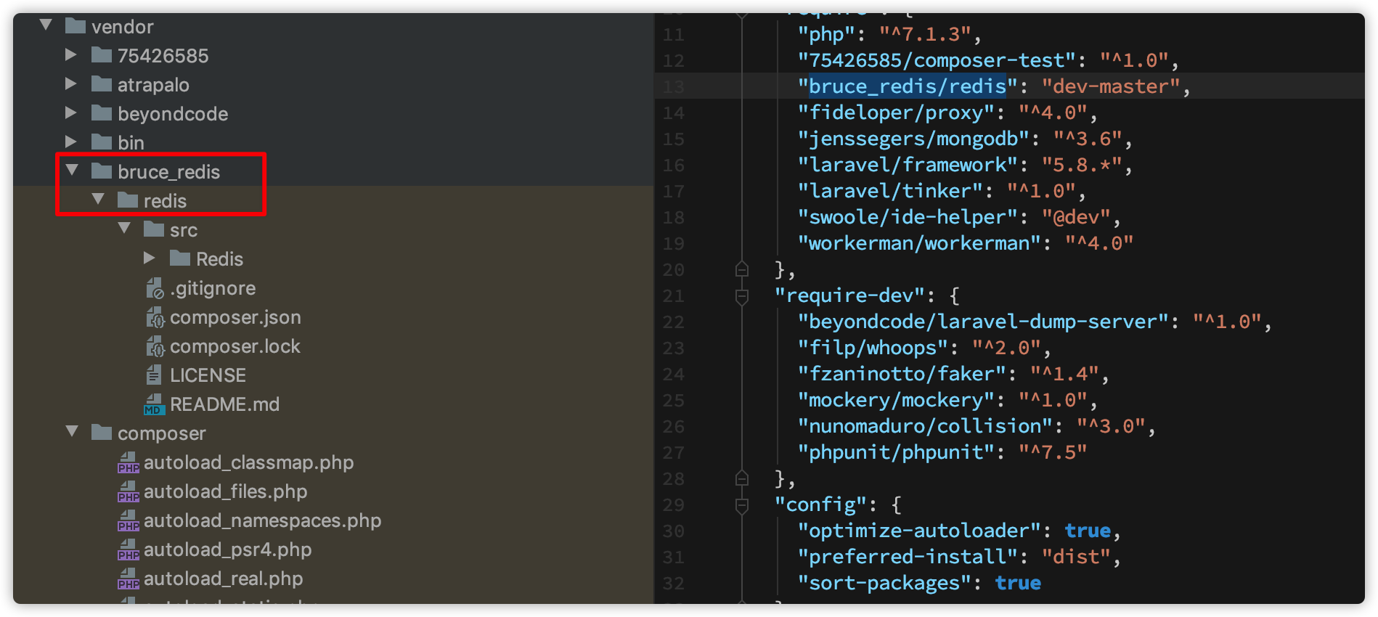Click the "dev-master" value text
The image size is (1378, 617).
click(x=1110, y=86)
